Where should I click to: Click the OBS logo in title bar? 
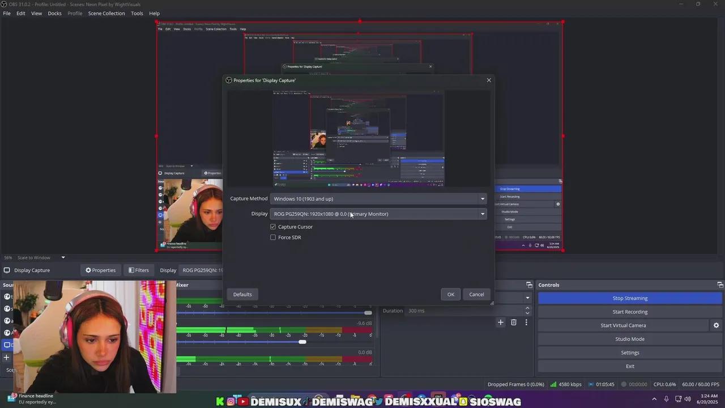pos(5,4)
